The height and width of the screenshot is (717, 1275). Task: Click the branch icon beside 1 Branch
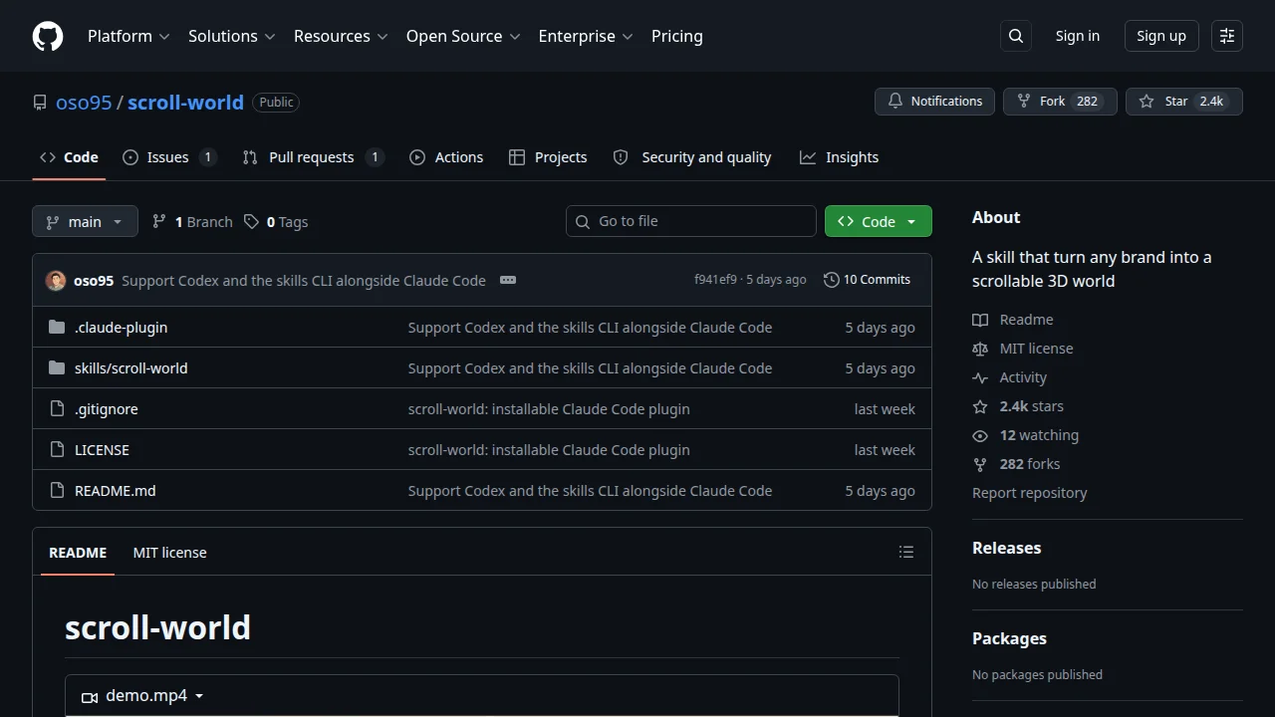[159, 221]
